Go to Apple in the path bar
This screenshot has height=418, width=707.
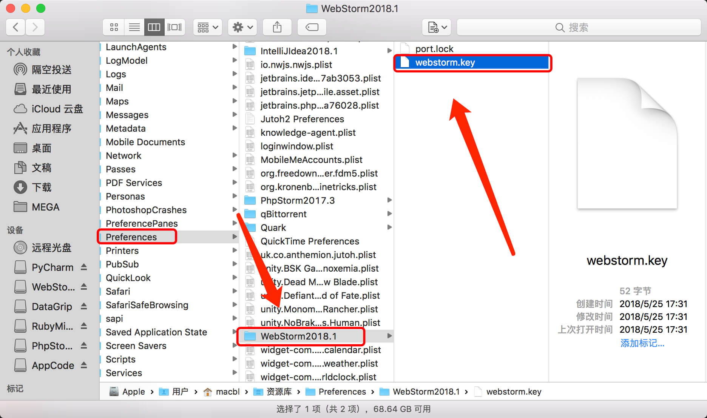[x=128, y=392]
